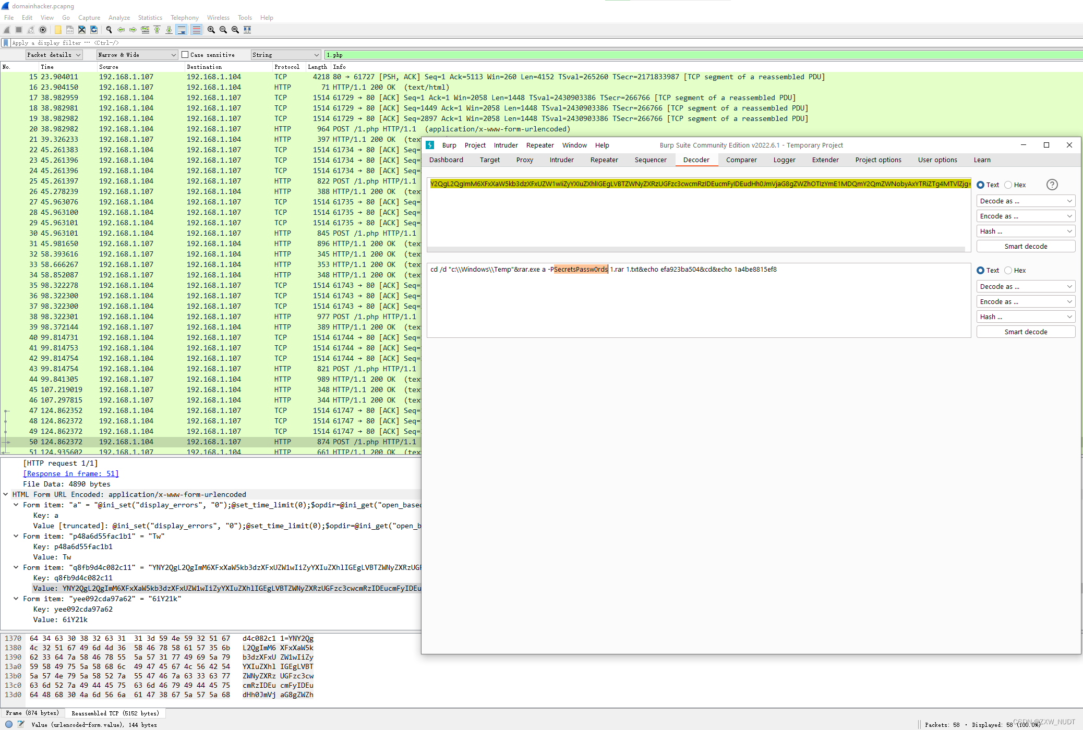Open expert information circle in status bar
The image size is (1083, 730).
pyautogui.click(x=9, y=724)
